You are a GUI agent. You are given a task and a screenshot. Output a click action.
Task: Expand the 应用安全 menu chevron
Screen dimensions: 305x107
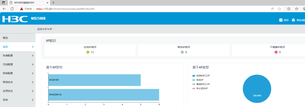click(33, 91)
